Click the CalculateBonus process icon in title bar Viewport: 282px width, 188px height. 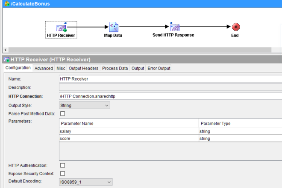7,3
